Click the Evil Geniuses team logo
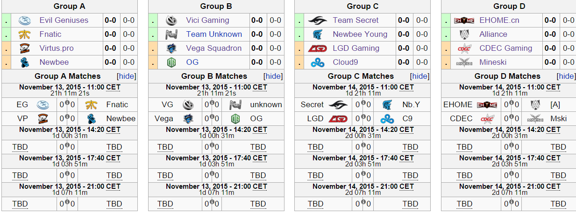Viewport: 576px width, 213px height. pos(24,21)
